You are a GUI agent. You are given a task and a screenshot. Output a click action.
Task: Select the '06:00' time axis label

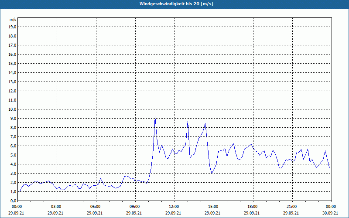point(95,207)
